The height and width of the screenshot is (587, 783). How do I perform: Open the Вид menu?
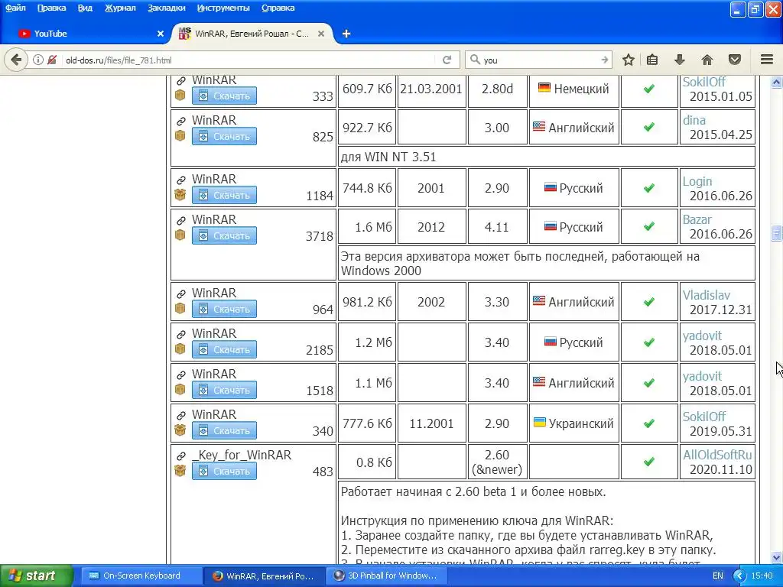coord(85,8)
